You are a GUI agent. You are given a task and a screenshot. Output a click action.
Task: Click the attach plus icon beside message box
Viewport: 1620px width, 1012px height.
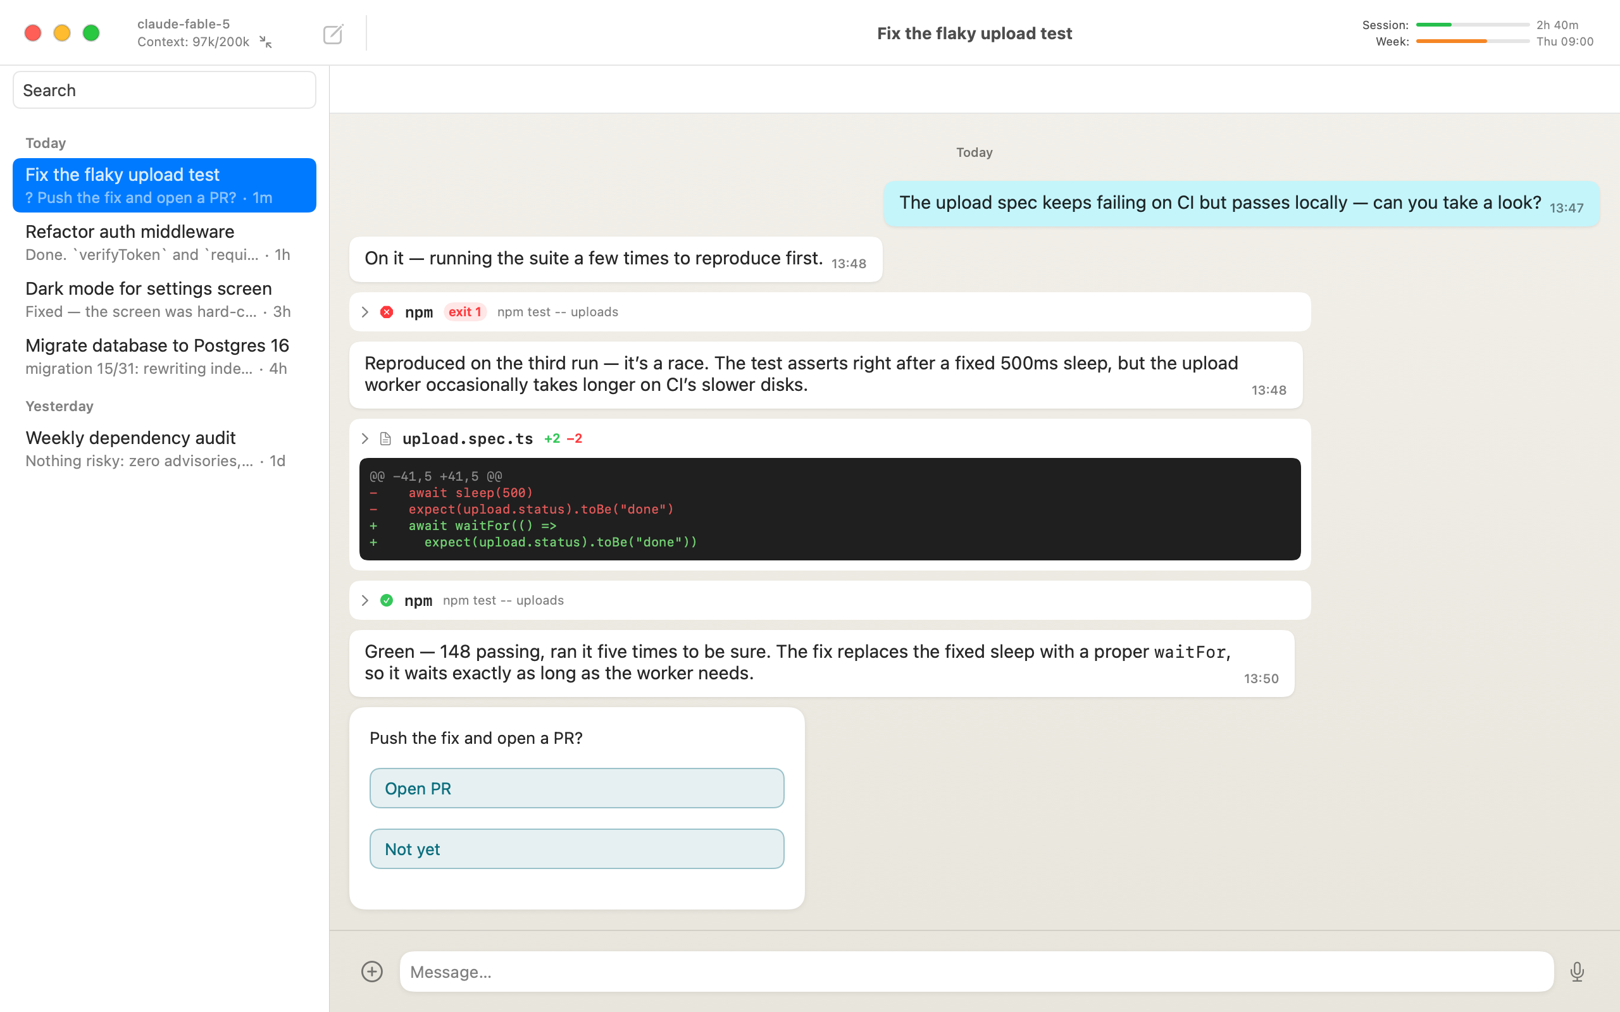pos(371,971)
